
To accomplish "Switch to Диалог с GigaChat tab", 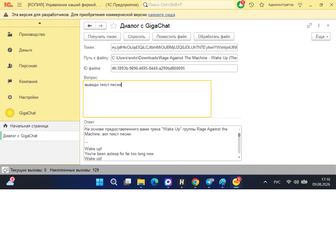I will click(40, 136).
